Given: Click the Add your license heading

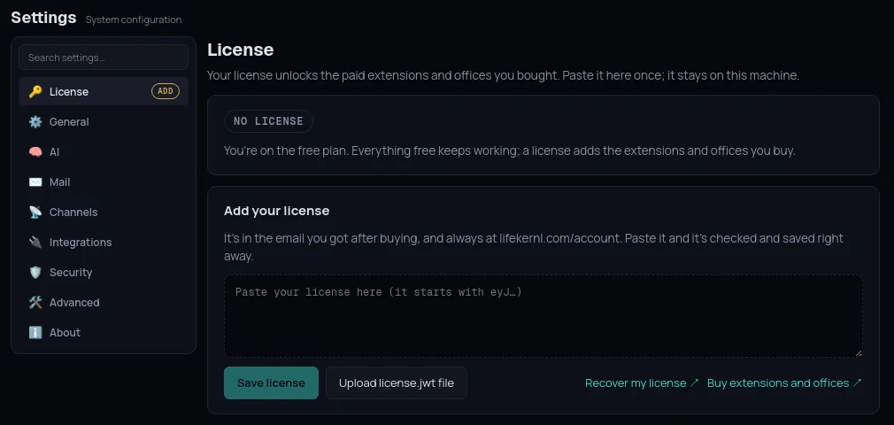Looking at the screenshot, I should coord(276,211).
